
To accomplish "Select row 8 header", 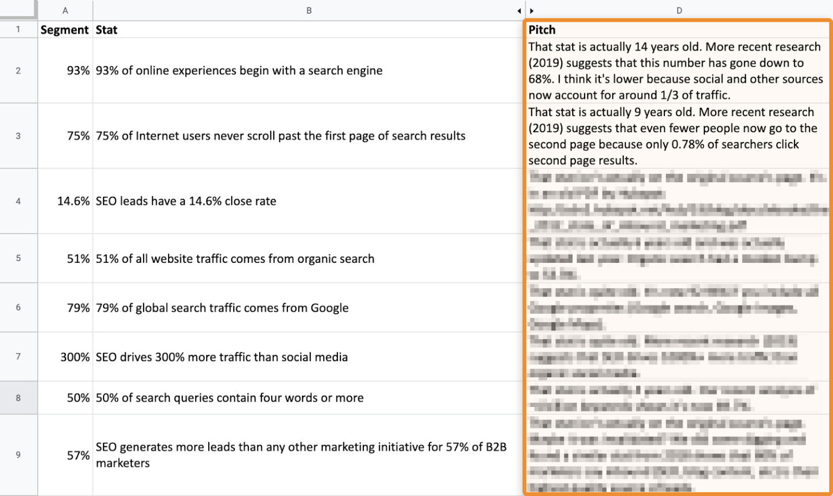I will pyautogui.click(x=19, y=397).
